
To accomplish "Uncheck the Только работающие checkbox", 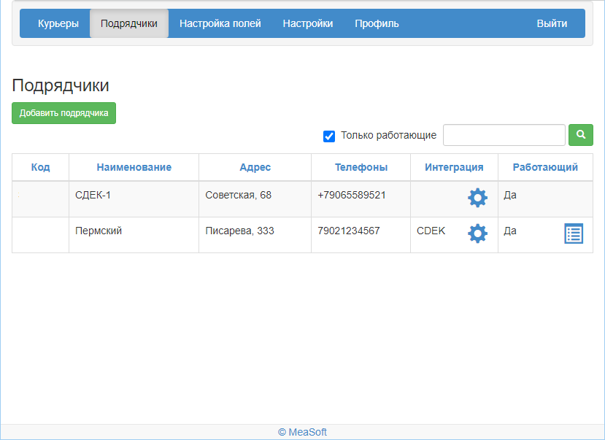I will pos(329,136).
